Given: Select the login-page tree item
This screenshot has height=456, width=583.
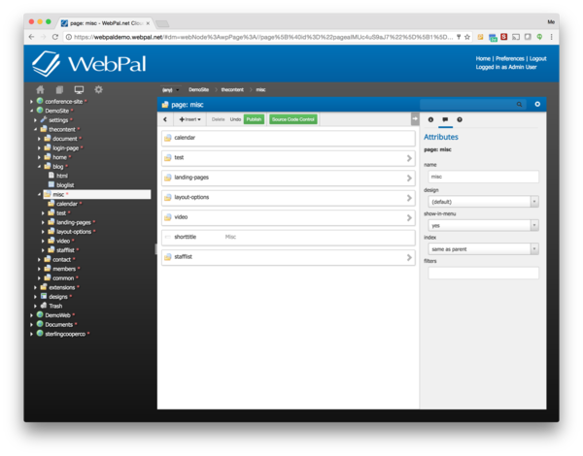Looking at the screenshot, I should (65, 147).
